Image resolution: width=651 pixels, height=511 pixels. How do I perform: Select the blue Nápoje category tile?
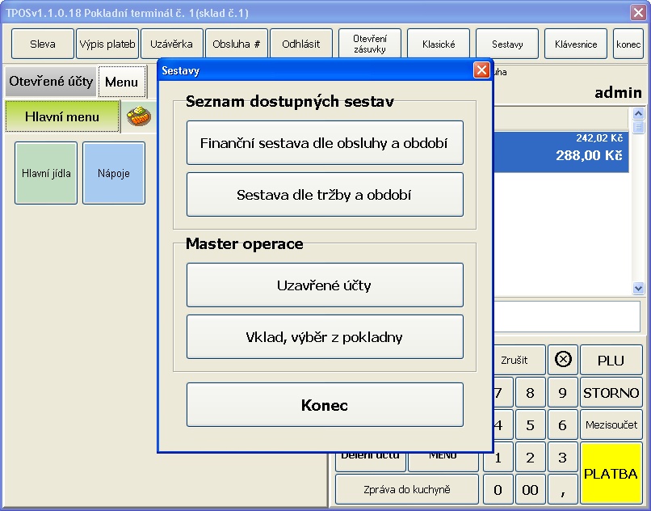click(x=114, y=173)
